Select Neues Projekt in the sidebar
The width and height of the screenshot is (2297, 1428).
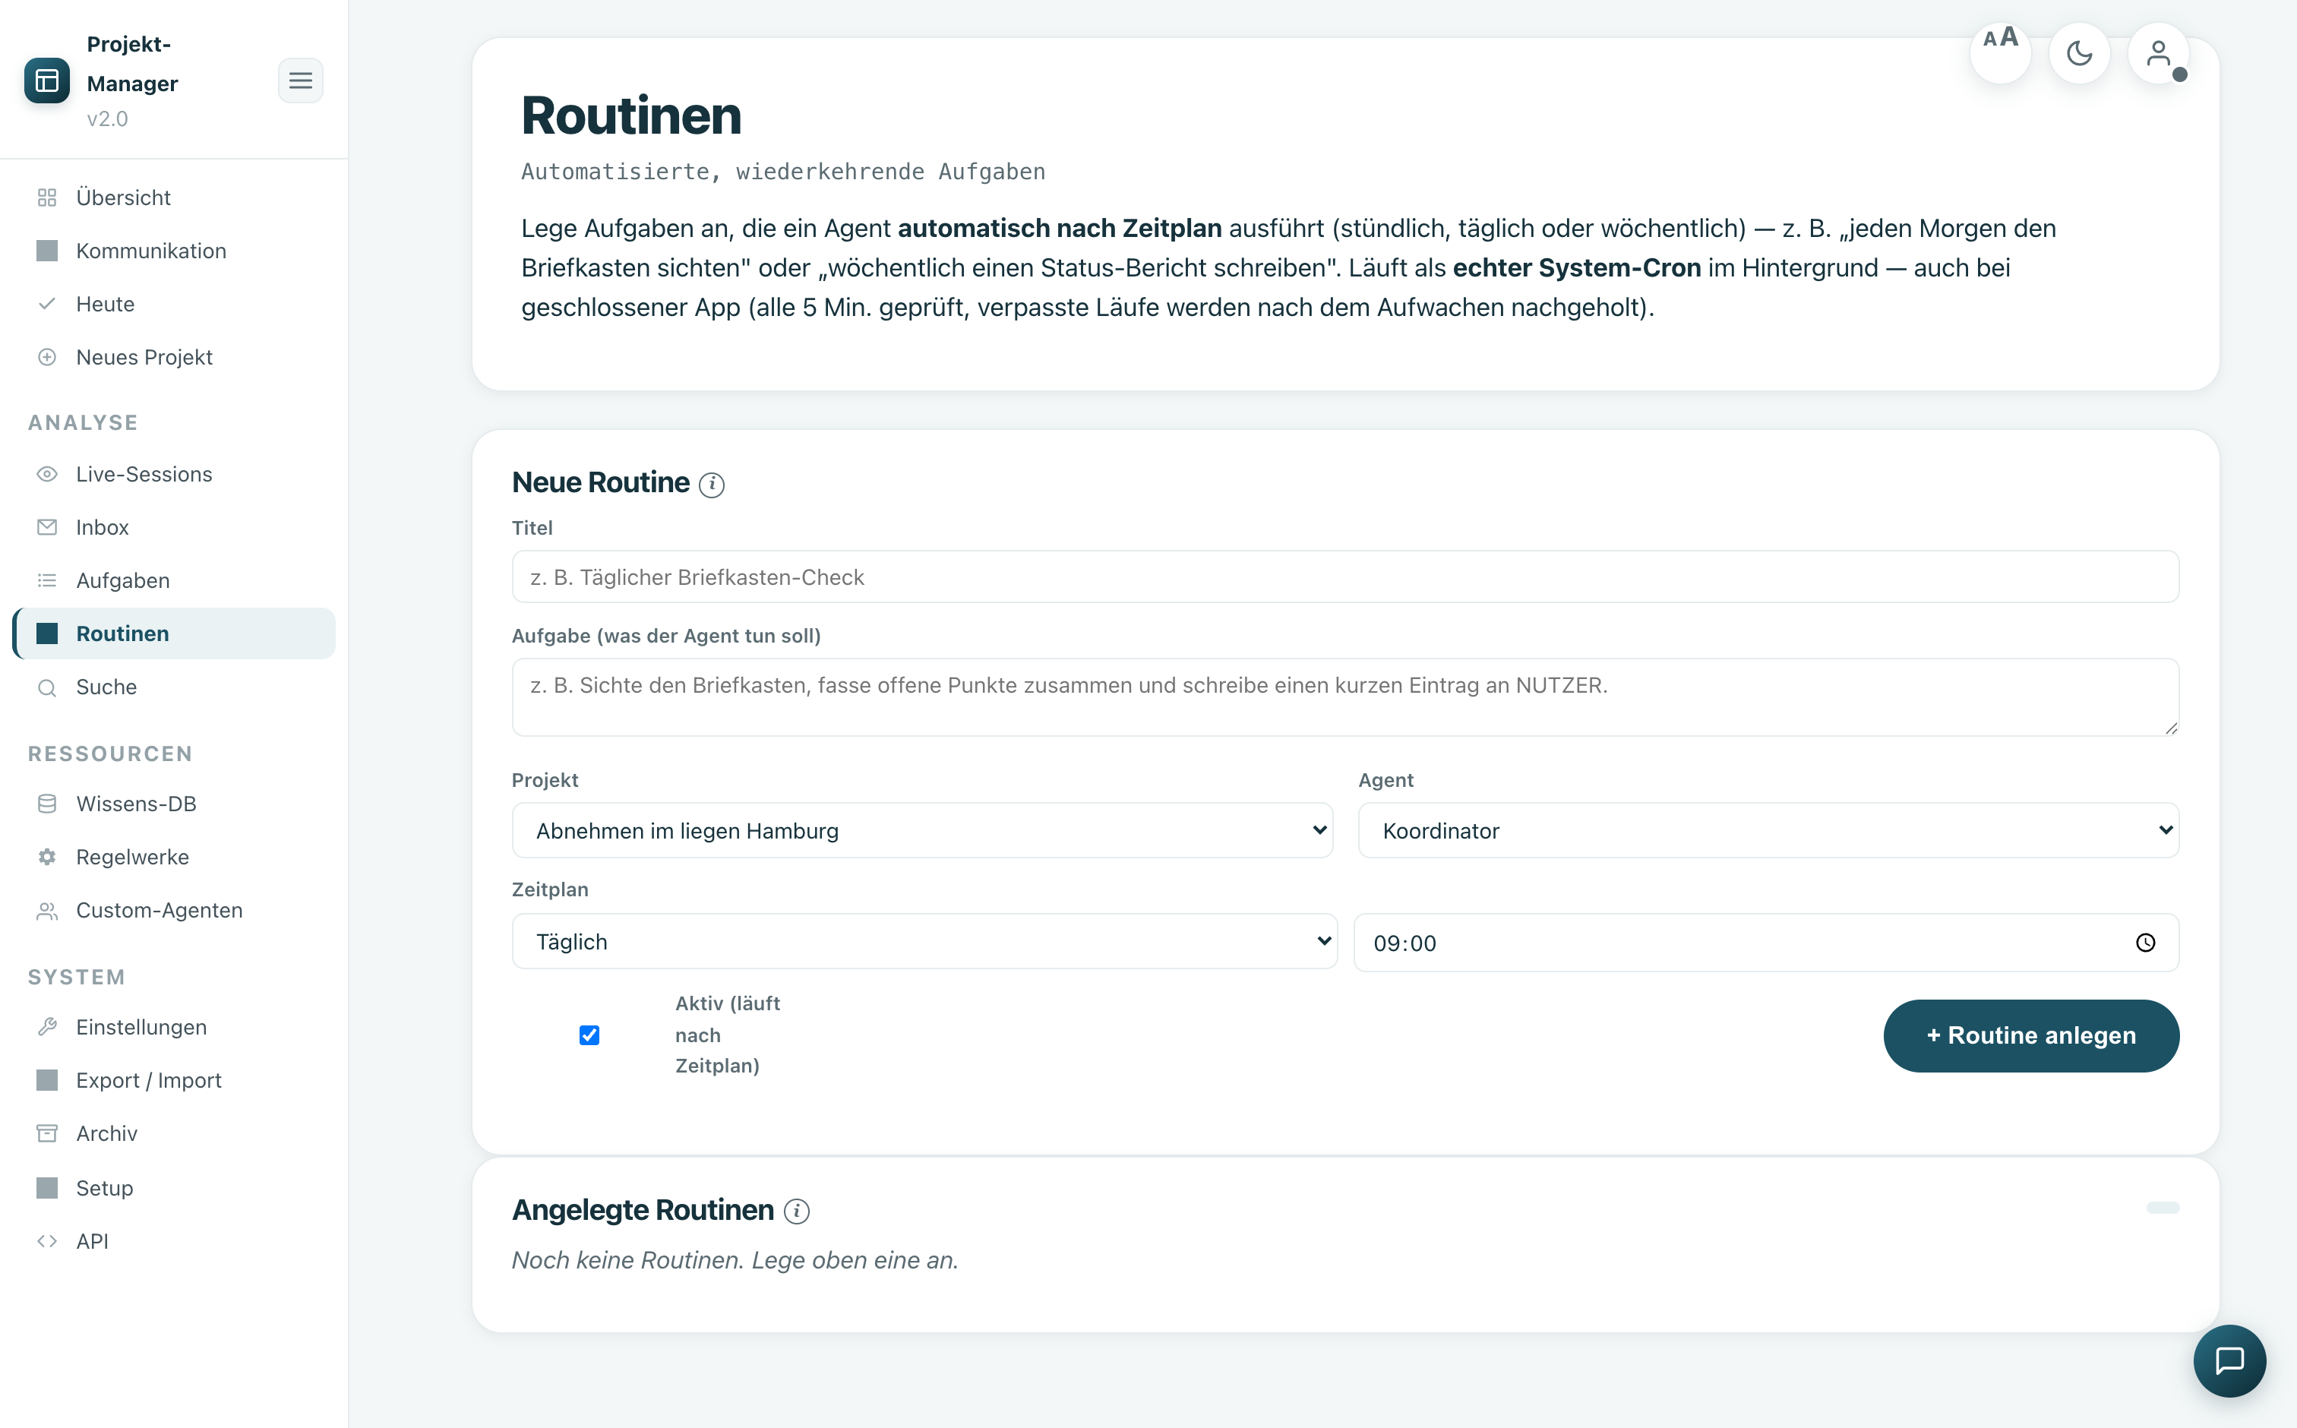[x=174, y=357]
